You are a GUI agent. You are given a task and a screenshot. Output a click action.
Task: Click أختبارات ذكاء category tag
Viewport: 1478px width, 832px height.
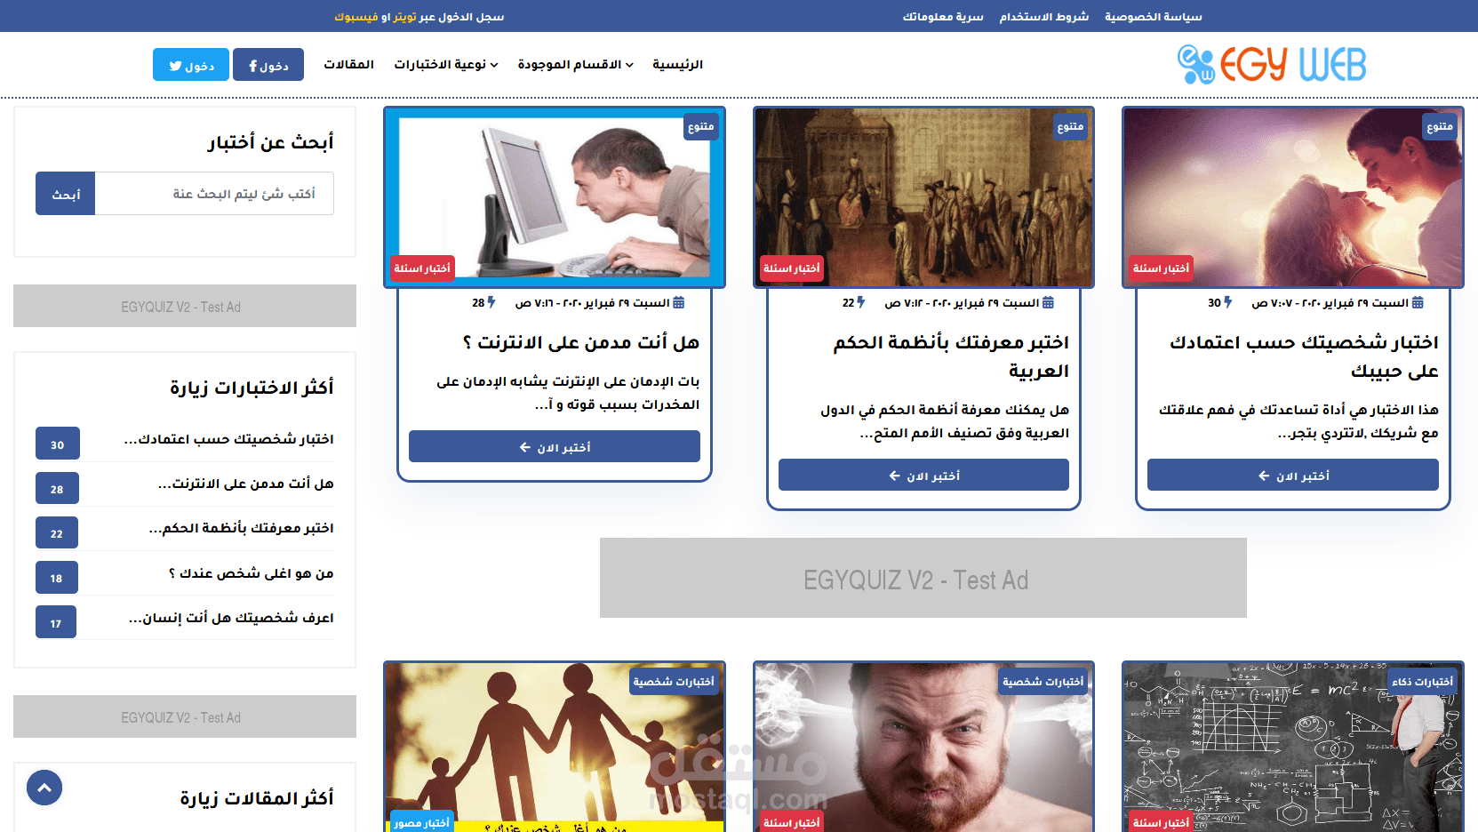1422,681
